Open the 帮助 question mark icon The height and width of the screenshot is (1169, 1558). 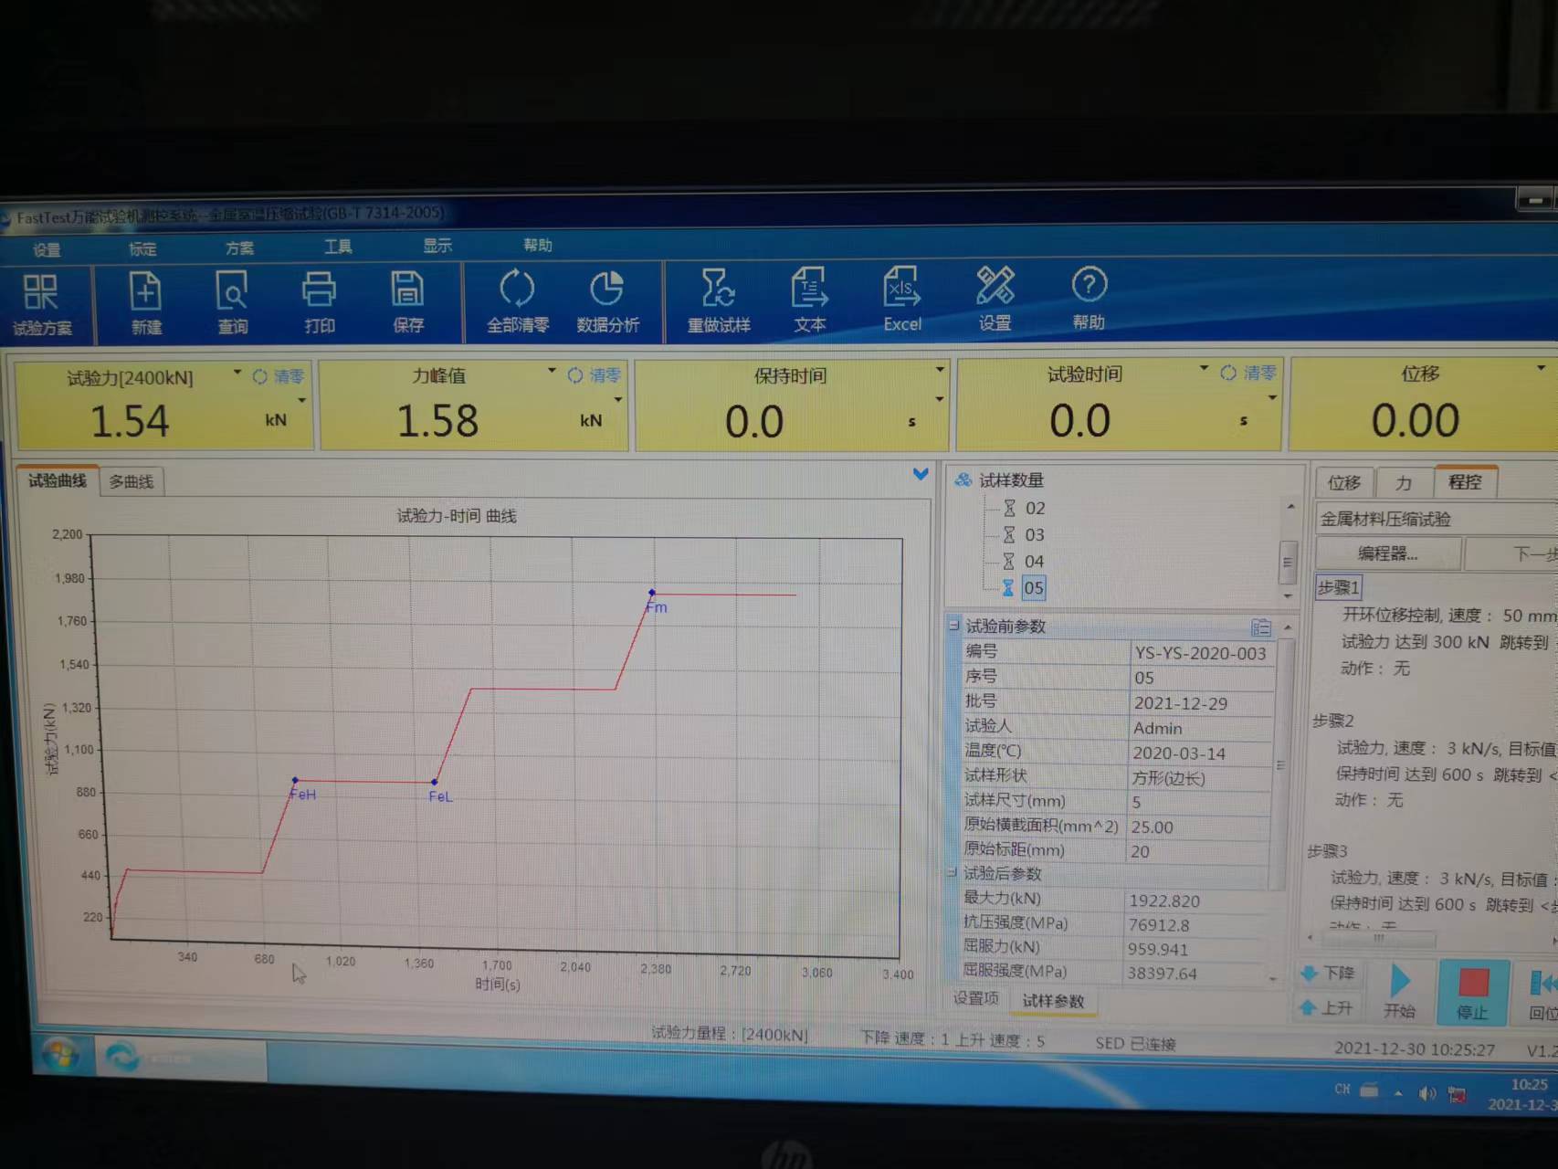coord(1089,298)
